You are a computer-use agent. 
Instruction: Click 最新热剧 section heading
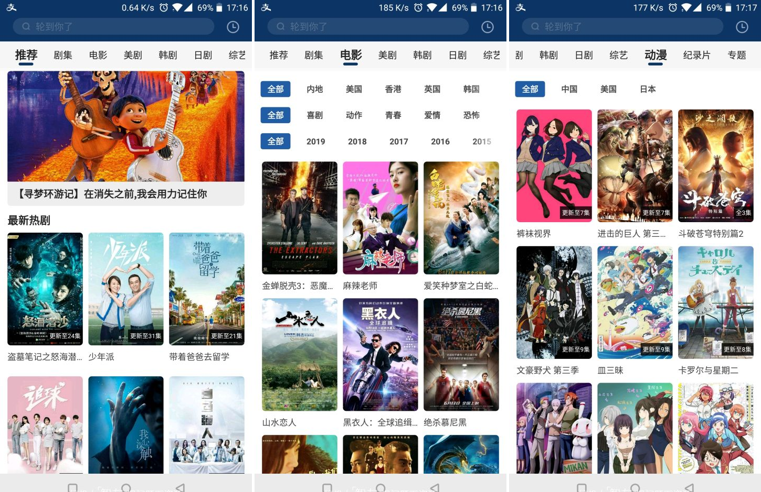pos(29,221)
